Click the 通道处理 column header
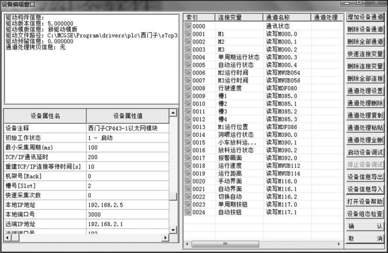Image resolution: width=388 pixels, height=253 pixels. [x=327, y=17]
